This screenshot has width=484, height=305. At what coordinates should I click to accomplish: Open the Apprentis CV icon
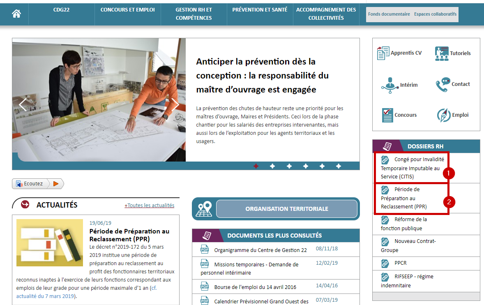tap(383, 53)
